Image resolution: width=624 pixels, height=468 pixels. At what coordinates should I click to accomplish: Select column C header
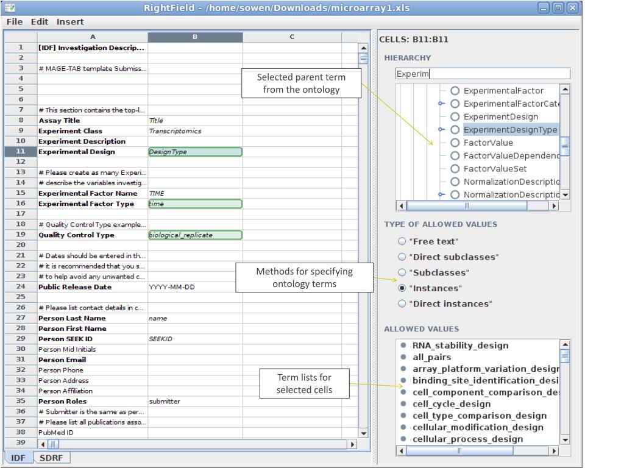[x=292, y=37]
